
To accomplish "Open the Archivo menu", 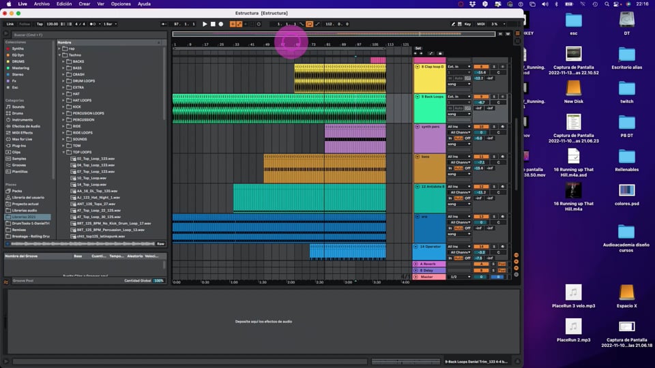I will 42,4.
